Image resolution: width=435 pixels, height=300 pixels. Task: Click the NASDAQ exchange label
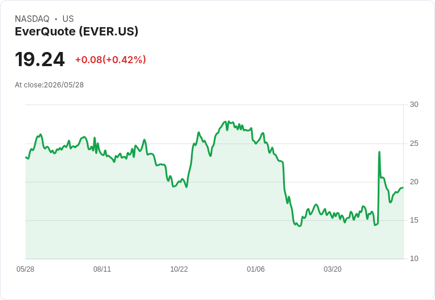32,19
